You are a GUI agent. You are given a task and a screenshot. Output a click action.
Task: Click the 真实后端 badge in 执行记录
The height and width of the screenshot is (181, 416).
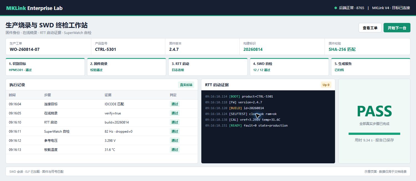coord(186,85)
